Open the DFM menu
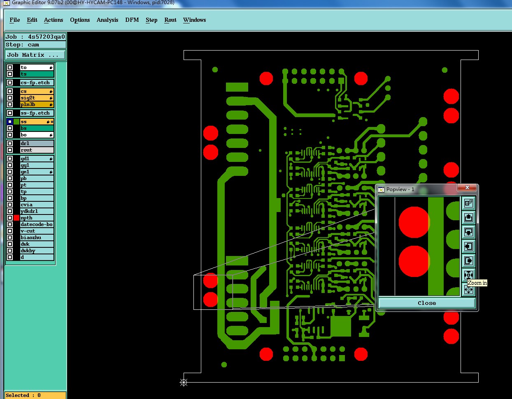The height and width of the screenshot is (399, 512). pyautogui.click(x=132, y=20)
